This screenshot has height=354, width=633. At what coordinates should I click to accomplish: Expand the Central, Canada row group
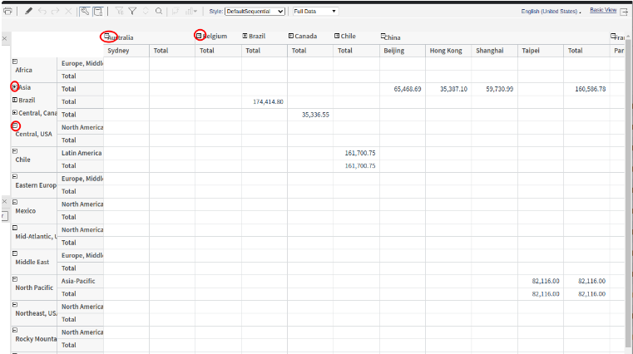coord(14,112)
